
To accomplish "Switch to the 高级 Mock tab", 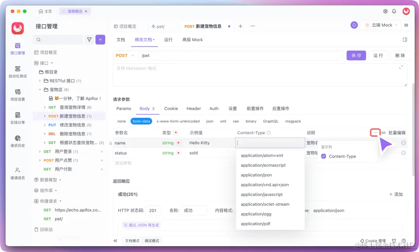I will click(192, 40).
